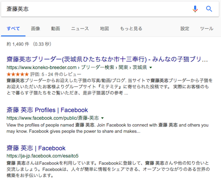
Task: Click the five-star rating on the breeder result
Action: coord(18,74)
